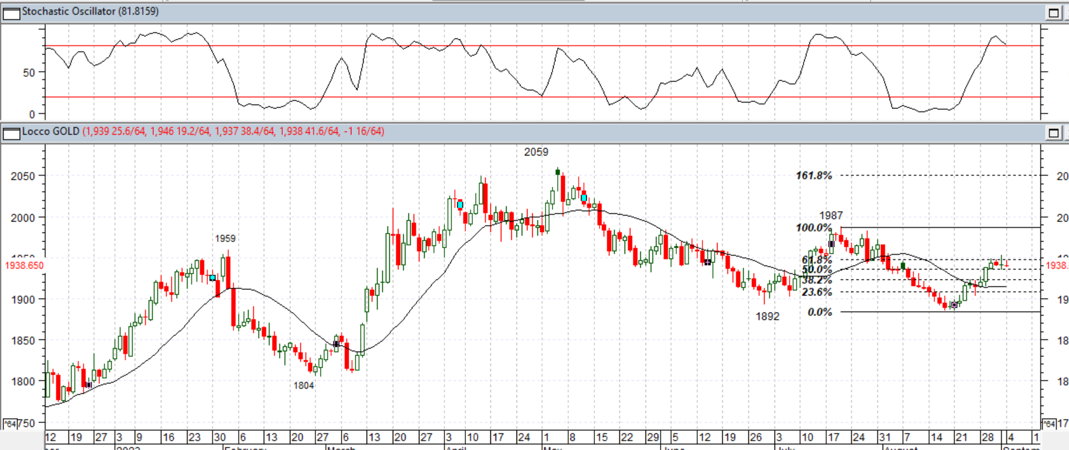Select the "Locco GOLD" chart title
Screen dimensions: 1069x450
51,132
